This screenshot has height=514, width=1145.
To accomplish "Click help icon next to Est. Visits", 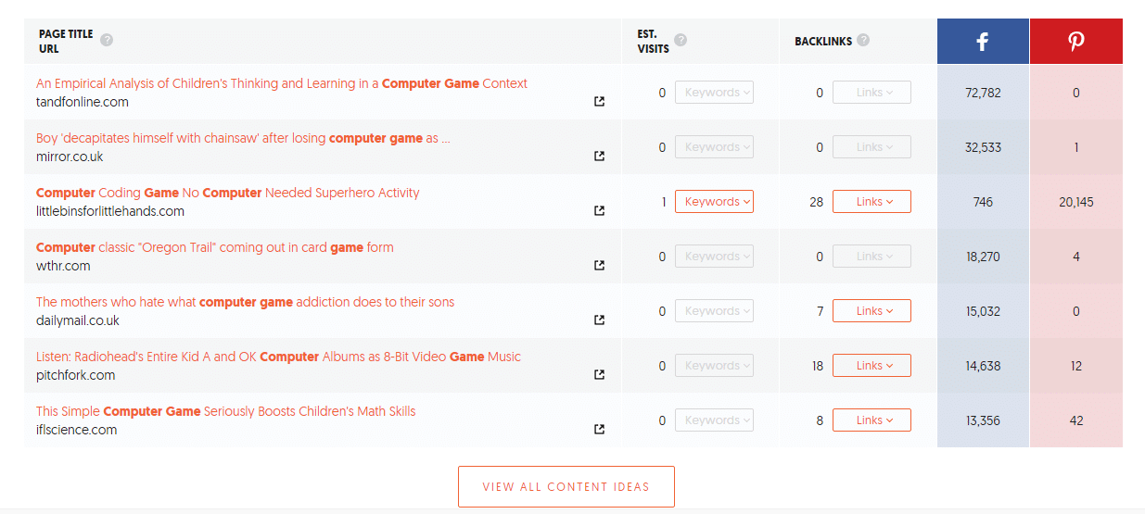I will pyautogui.click(x=681, y=40).
